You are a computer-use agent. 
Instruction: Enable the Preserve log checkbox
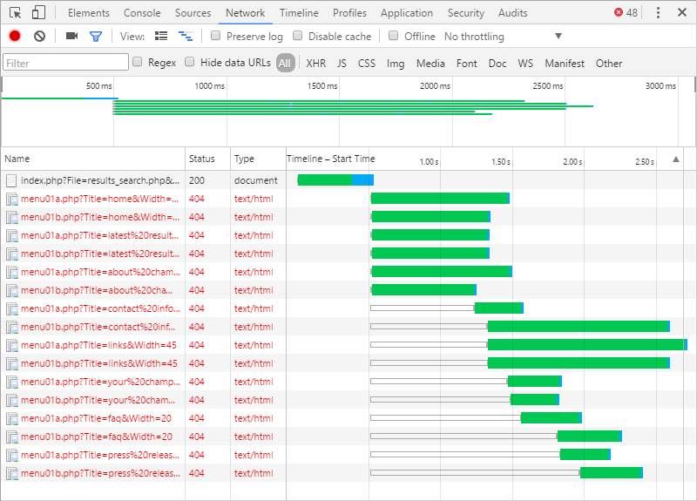(x=216, y=37)
